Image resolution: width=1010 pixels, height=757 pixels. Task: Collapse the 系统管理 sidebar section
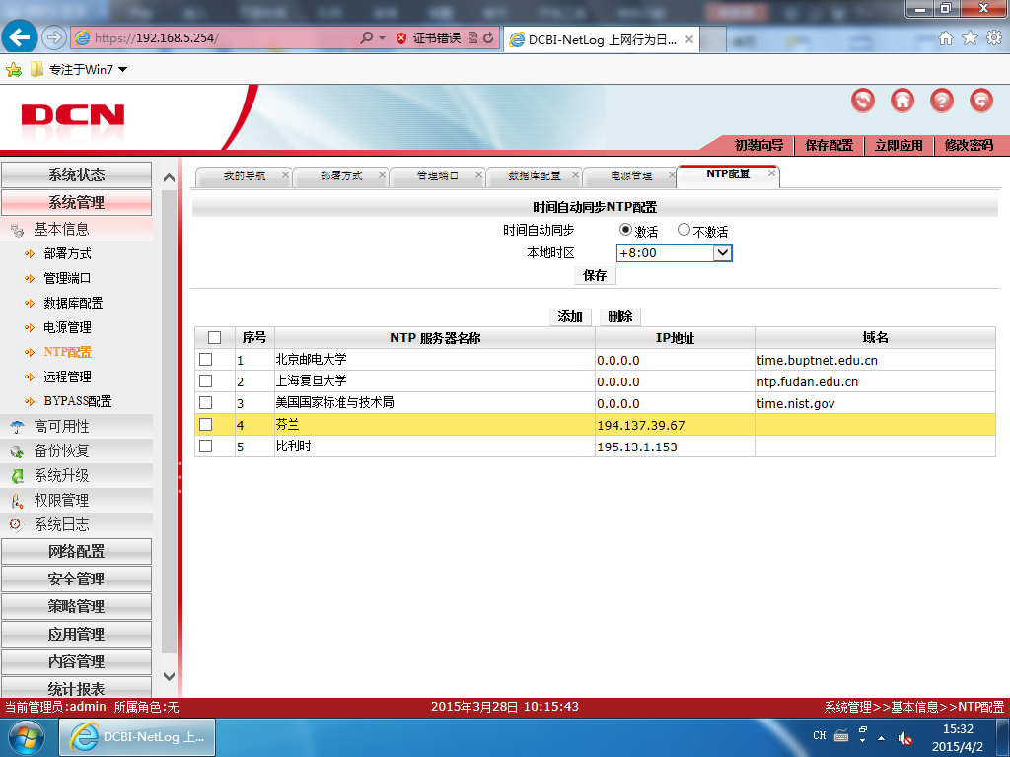pyautogui.click(x=77, y=202)
